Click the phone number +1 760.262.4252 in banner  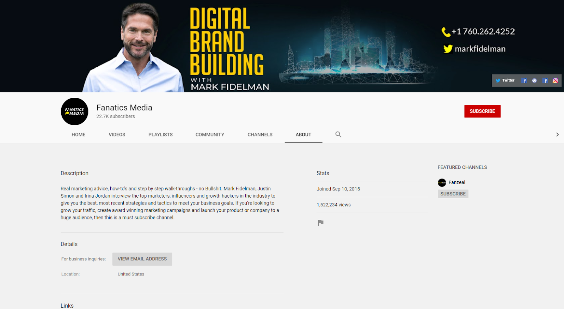pyautogui.click(x=483, y=32)
